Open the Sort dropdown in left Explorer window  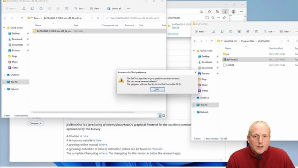80,8
